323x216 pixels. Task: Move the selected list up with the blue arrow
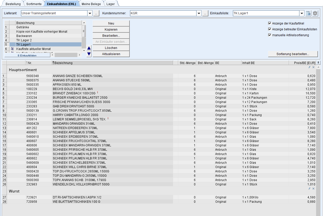[x=89, y=48]
